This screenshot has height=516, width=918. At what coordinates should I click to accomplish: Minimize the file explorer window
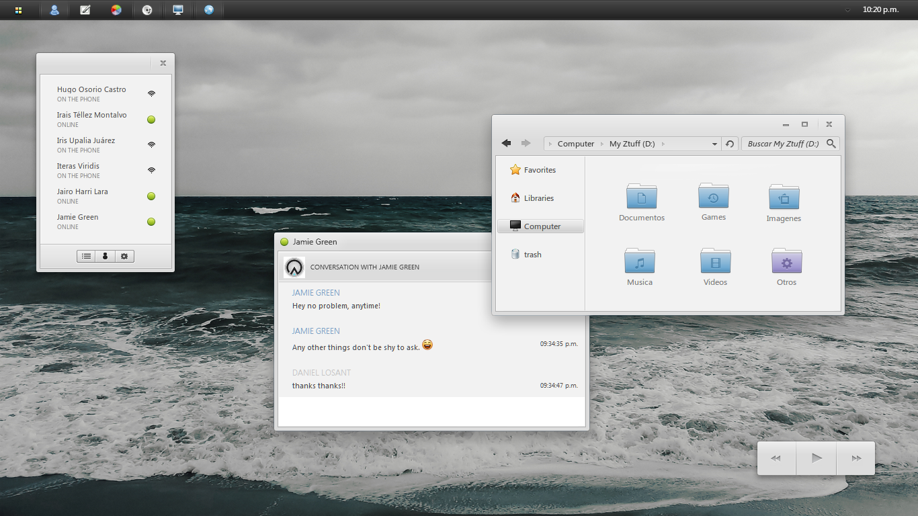pyautogui.click(x=786, y=125)
